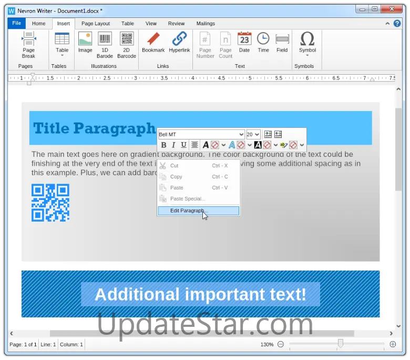This screenshot has width=410, height=360.
Task: Open the Help question mark icon
Action: point(397,24)
